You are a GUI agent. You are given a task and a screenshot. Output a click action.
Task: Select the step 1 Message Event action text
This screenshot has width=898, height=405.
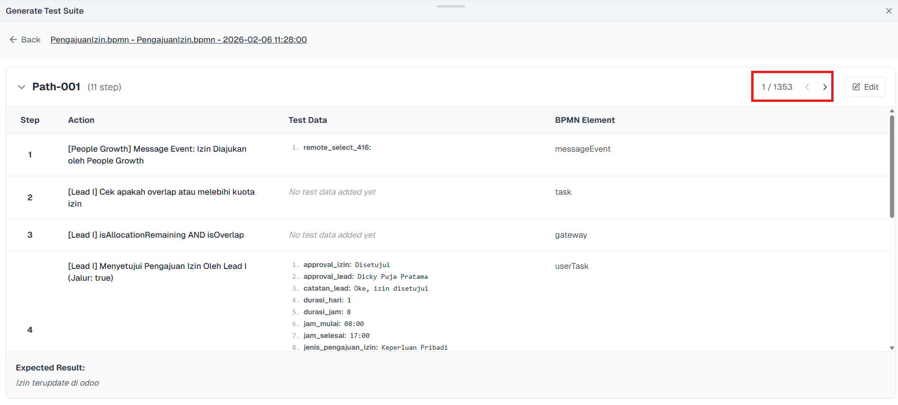(157, 155)
